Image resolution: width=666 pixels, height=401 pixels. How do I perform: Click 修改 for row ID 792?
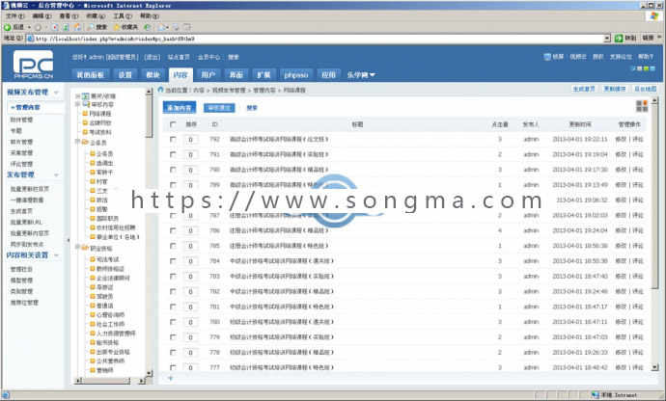[621, 139]
